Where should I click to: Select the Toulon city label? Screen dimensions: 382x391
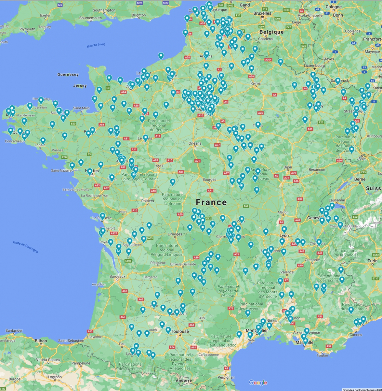[x=323, y=355]
